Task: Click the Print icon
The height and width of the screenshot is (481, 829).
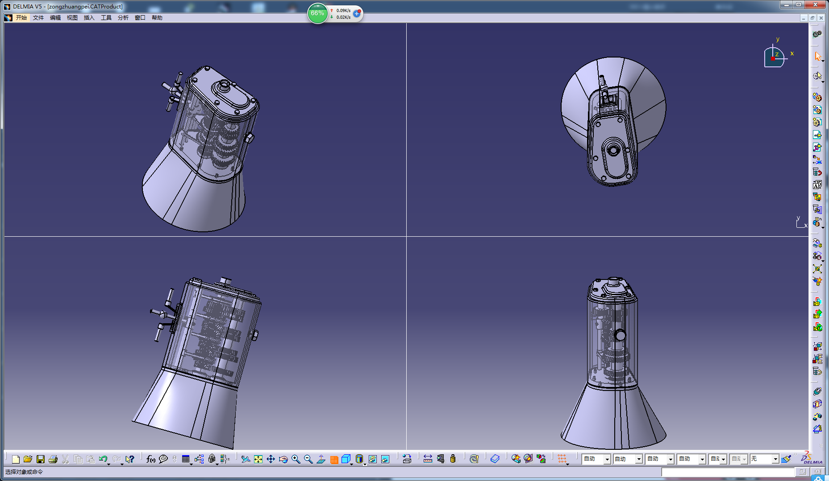Action: 53,459
